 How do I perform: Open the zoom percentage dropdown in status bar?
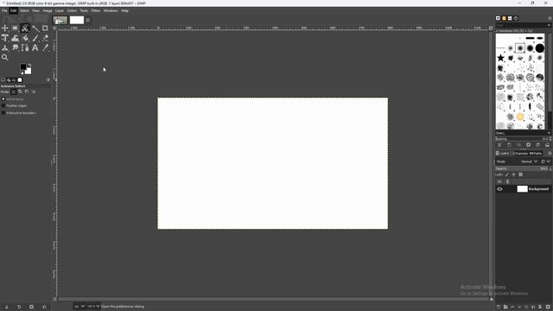point(93,307)
